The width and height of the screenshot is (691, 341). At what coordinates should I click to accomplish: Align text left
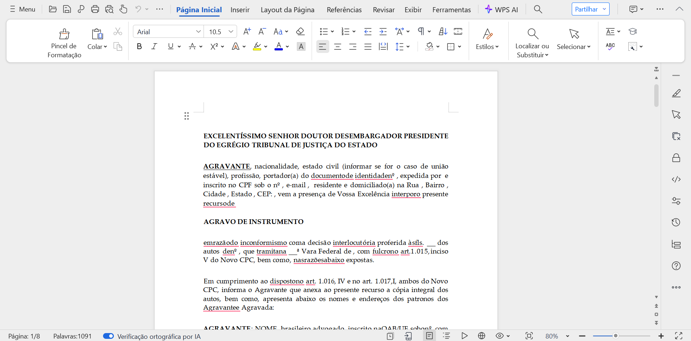pos(323,46)
